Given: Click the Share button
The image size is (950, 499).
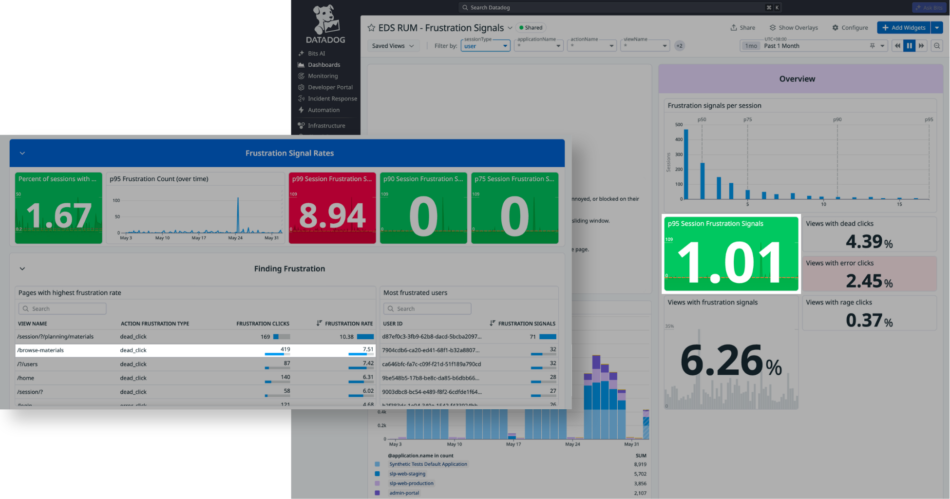Looking at the screenshot, I should (x=743, y=28).
